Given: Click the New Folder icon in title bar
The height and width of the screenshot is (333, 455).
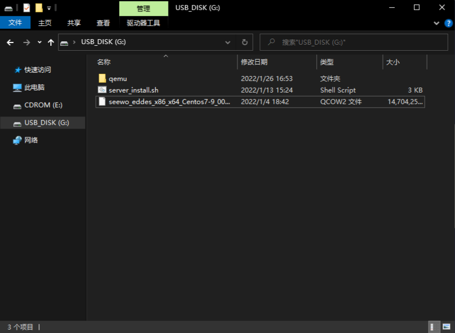Looking at the screenshot, I should point(39,8).
